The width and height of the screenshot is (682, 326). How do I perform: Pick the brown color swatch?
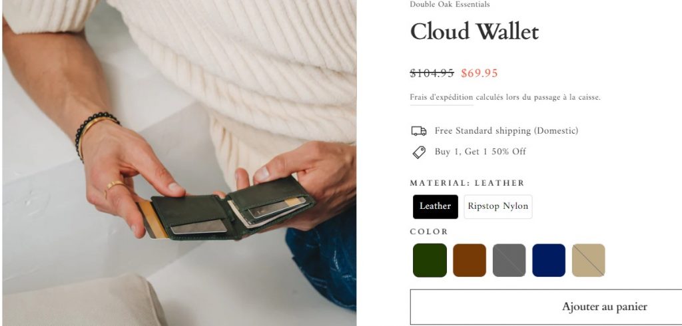470,260
